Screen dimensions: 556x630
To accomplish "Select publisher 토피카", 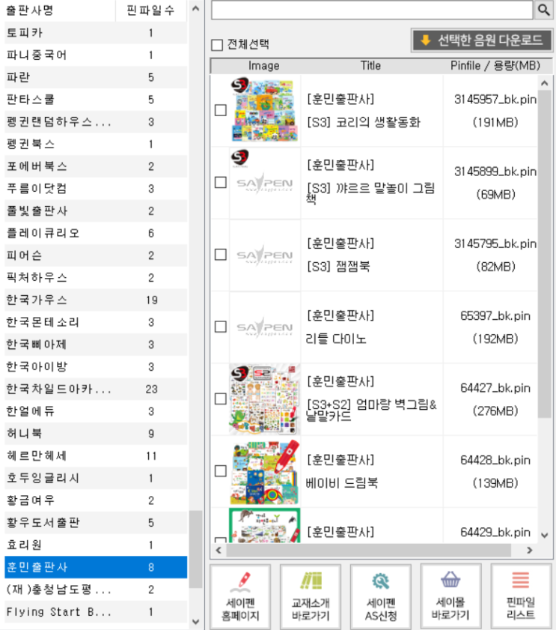I will click(x=96, y=33).
